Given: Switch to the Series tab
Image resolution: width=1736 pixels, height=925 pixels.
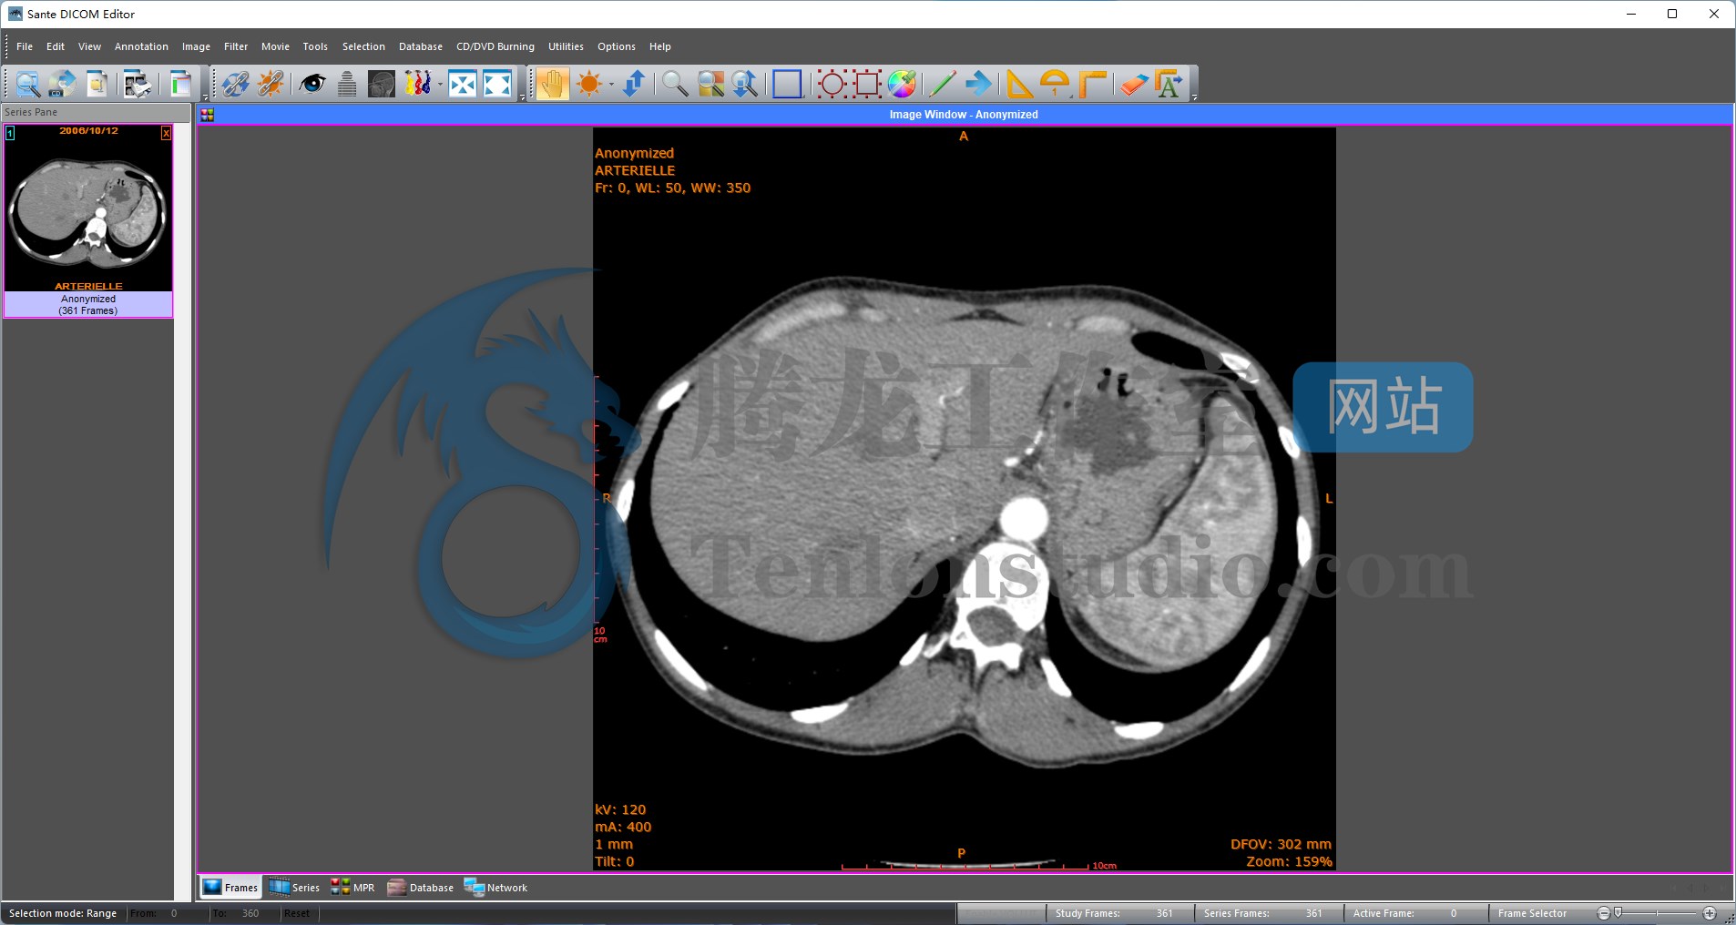Looking at the screenshot, I should (294, 888).
